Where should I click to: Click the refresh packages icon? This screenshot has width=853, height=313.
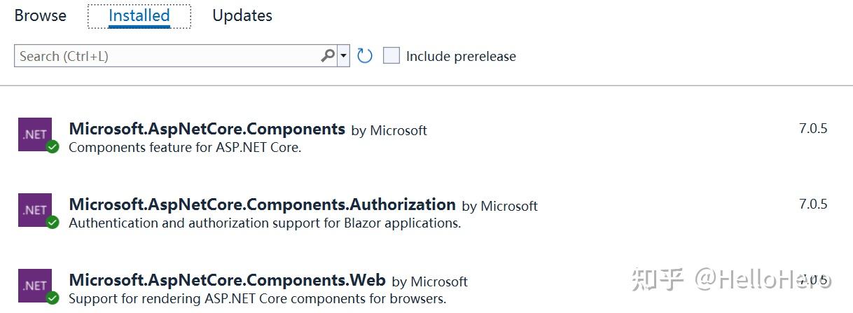(x=364, y=56)
